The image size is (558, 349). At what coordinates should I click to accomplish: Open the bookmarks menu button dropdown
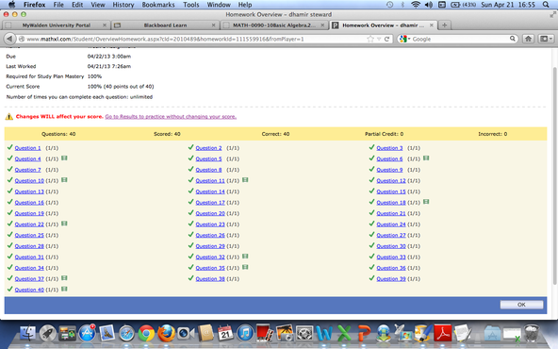(547, 39)
